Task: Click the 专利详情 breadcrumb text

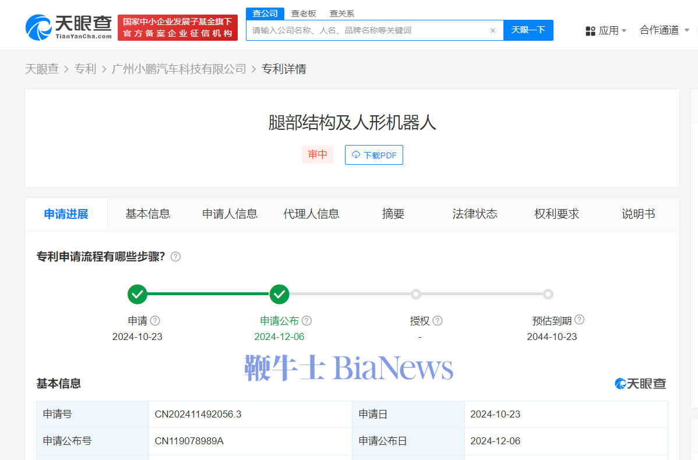Action: (284, 69)
